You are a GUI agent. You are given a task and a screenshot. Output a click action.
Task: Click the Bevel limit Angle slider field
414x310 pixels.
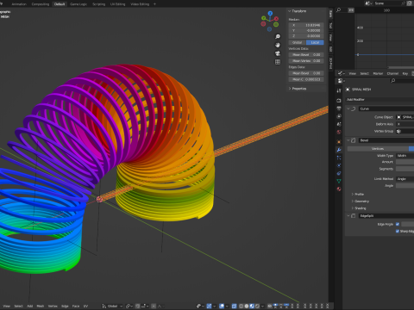coord(405,186)
